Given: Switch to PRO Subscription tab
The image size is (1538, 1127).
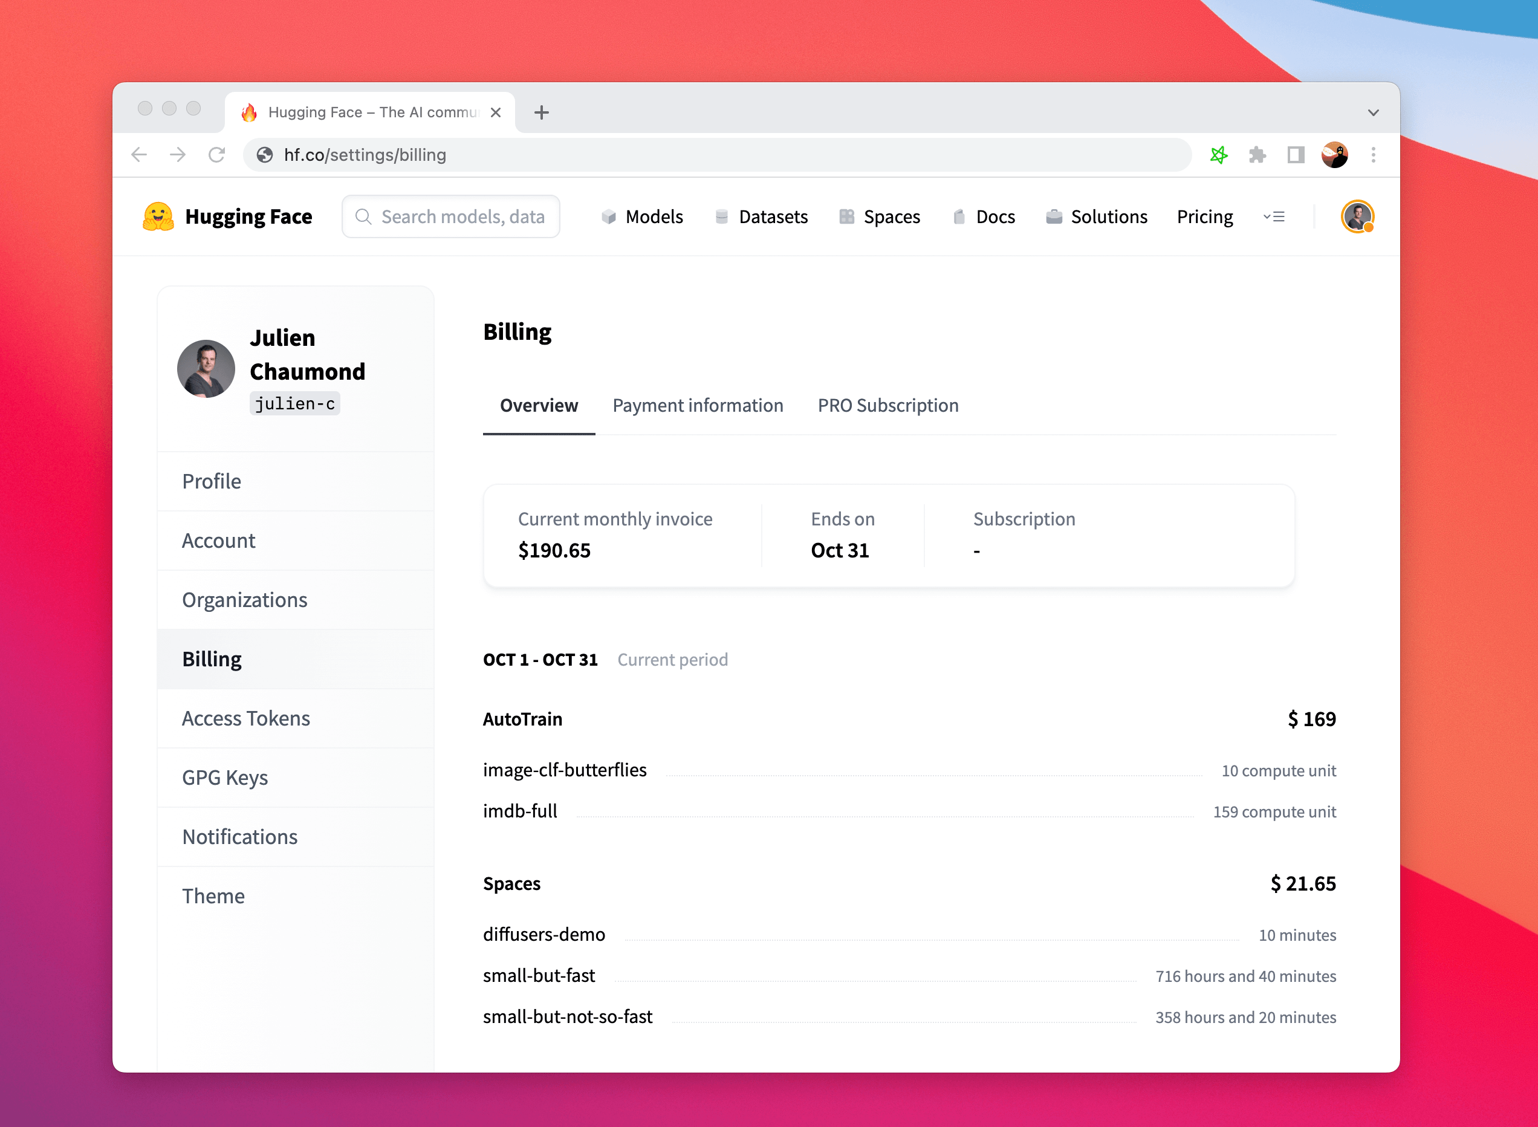Looking at the screenshot, I should click(x=887, y=405).
